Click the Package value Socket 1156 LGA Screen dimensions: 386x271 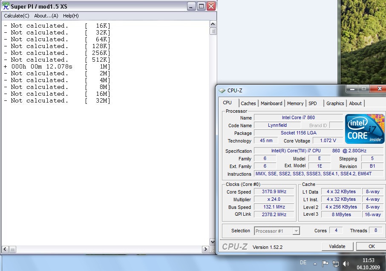click(298, 133)
